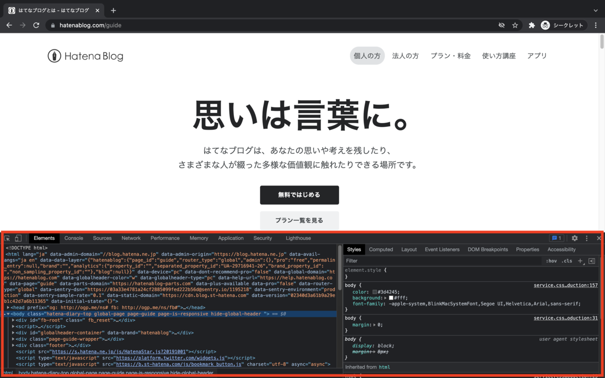Open the Chrome three-dot menu
Image resolution: width=605 pixels, height=378 pixels.
(596, 25)
